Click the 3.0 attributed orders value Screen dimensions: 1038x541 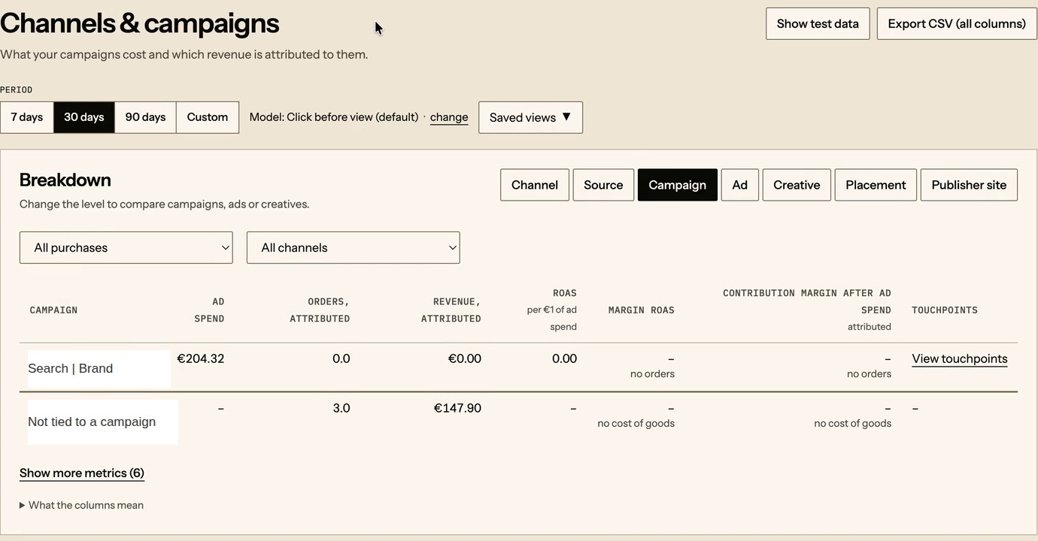click(x=341, y=409)
